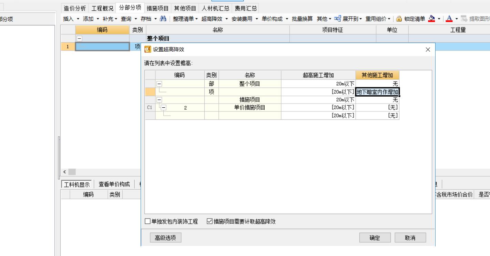
Task: Collapse 措施项目 row in dialog list
Action: click(159, 99)
